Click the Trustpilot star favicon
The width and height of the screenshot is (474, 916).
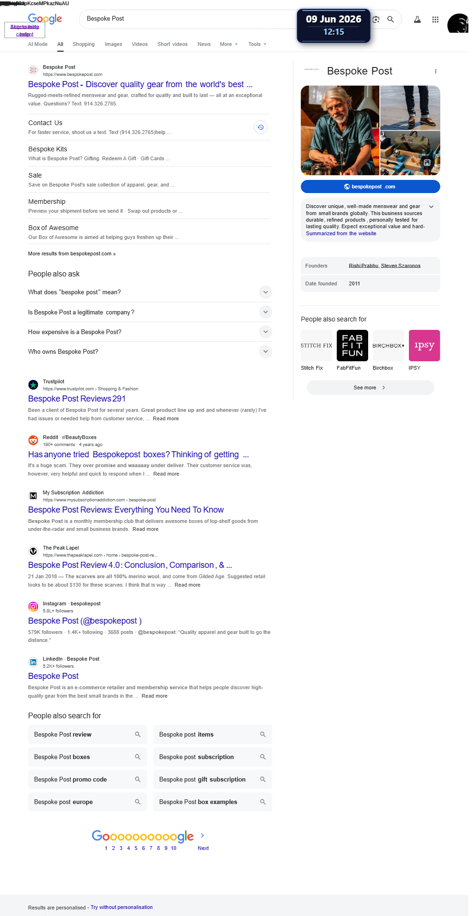click(x=33, y=385)
